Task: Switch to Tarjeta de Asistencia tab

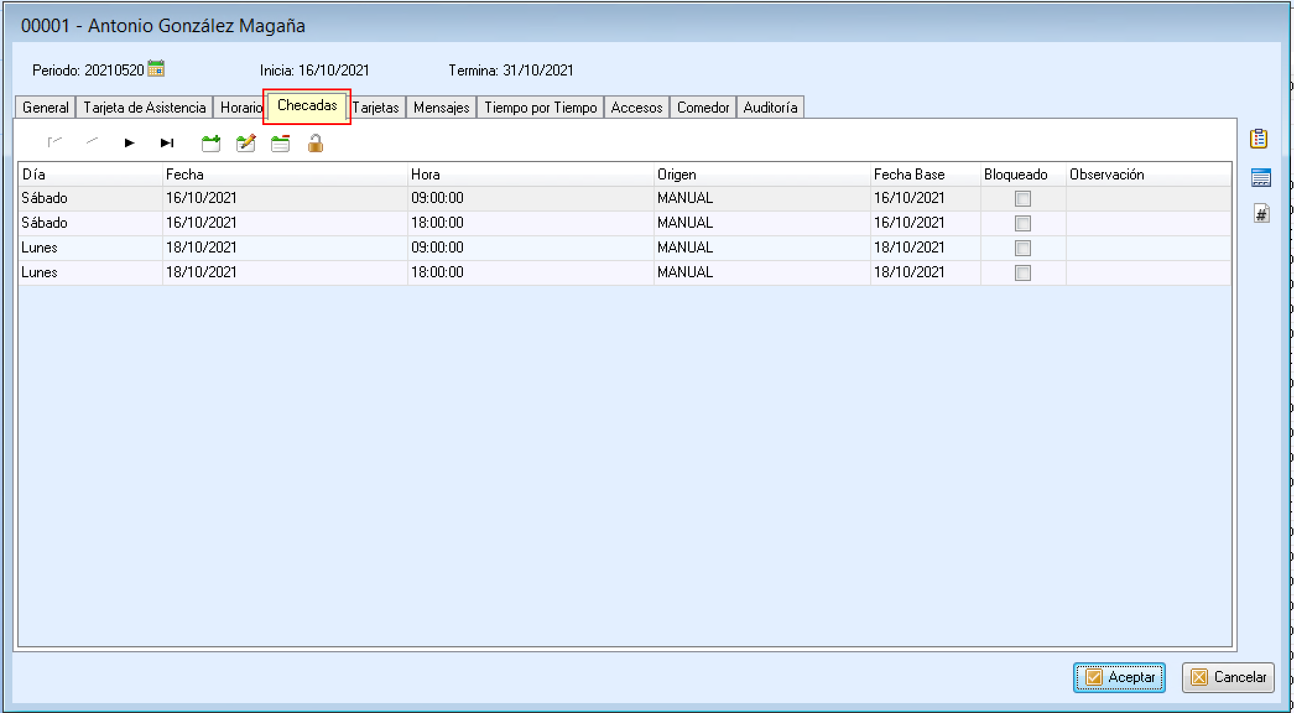Action: coord(144,108)
